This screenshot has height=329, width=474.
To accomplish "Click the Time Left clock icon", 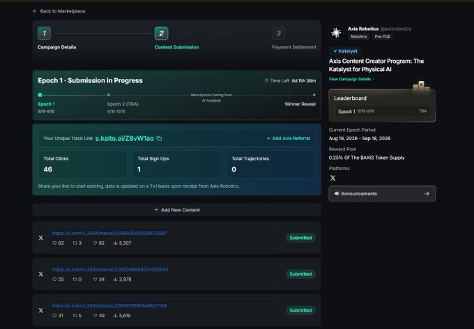I will click(266, 81).
